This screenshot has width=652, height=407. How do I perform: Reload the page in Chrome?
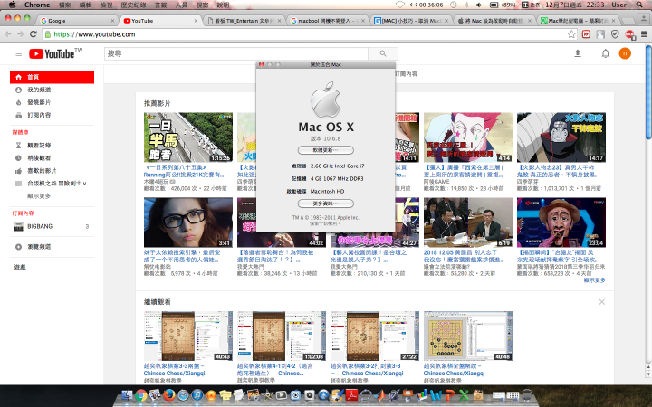(x=34, y=34)
